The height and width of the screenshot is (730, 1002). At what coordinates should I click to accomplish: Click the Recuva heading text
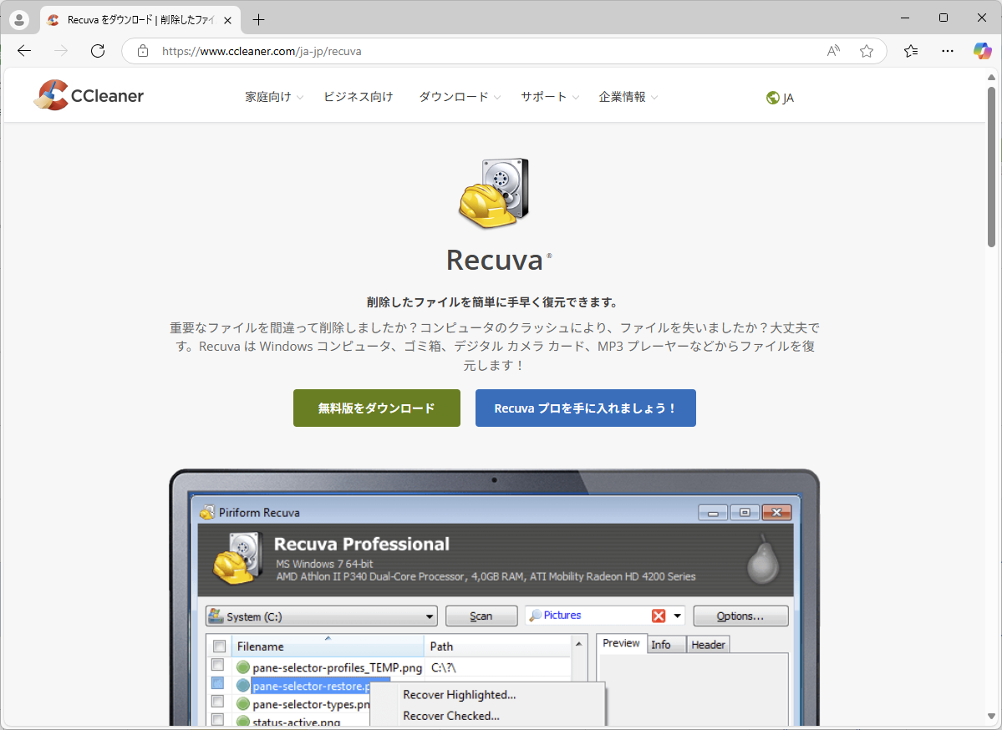[x=495, y=260]
